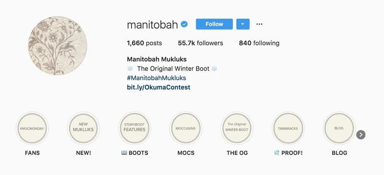Click the 1,660 posts count
The width and height of the screenshot is (384, 175).
144,43
